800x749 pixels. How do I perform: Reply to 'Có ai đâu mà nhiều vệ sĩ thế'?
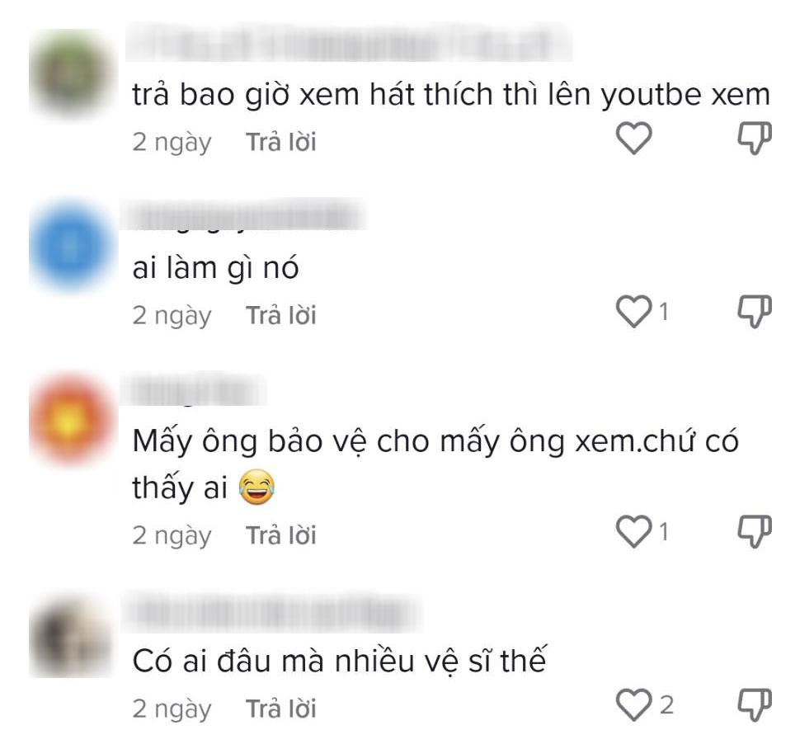pos(281,709)
